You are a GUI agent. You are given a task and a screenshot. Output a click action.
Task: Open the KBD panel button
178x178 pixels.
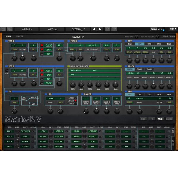point(143,119)
